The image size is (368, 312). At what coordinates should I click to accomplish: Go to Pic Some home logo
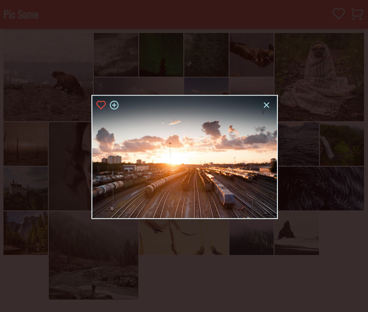pos(21,15)
